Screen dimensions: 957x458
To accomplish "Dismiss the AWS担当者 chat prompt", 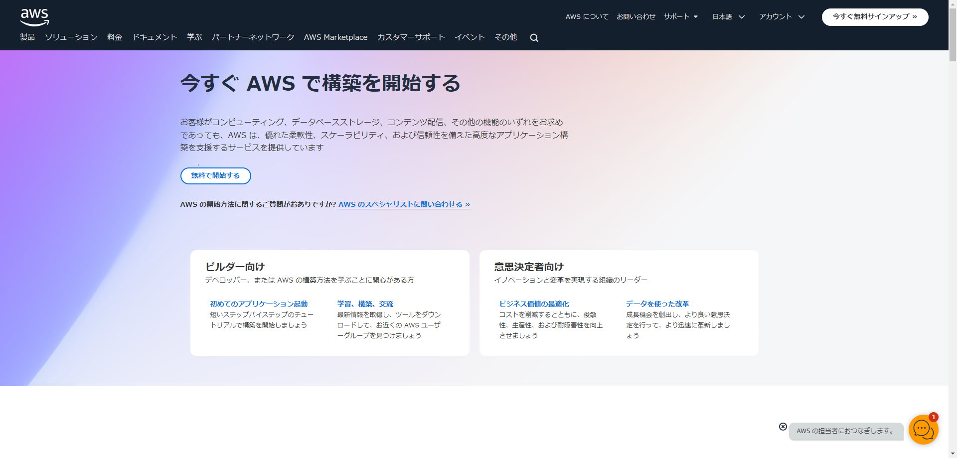I will point(783,427).
